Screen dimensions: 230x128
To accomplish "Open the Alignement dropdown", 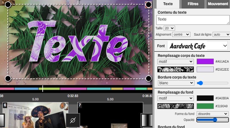I will click(x=181, y=35).
